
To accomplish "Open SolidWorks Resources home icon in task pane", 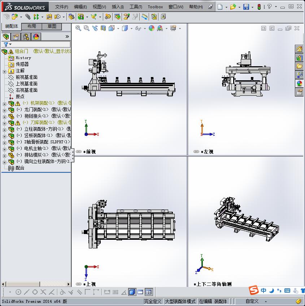I will 299,49.
